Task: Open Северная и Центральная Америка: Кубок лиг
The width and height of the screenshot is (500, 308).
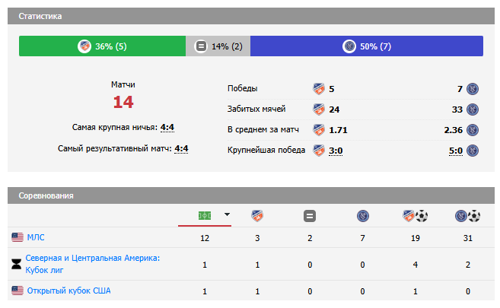Action: (x=93, y=264)
